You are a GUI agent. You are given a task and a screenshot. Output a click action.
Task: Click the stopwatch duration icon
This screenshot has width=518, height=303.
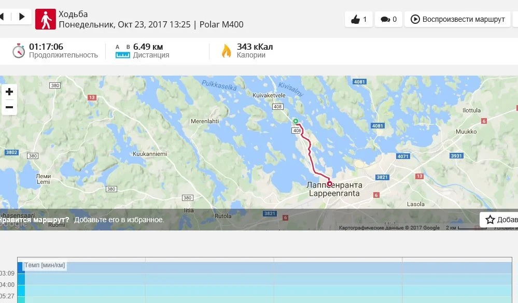pyautogui.click(x=19, y=51)
